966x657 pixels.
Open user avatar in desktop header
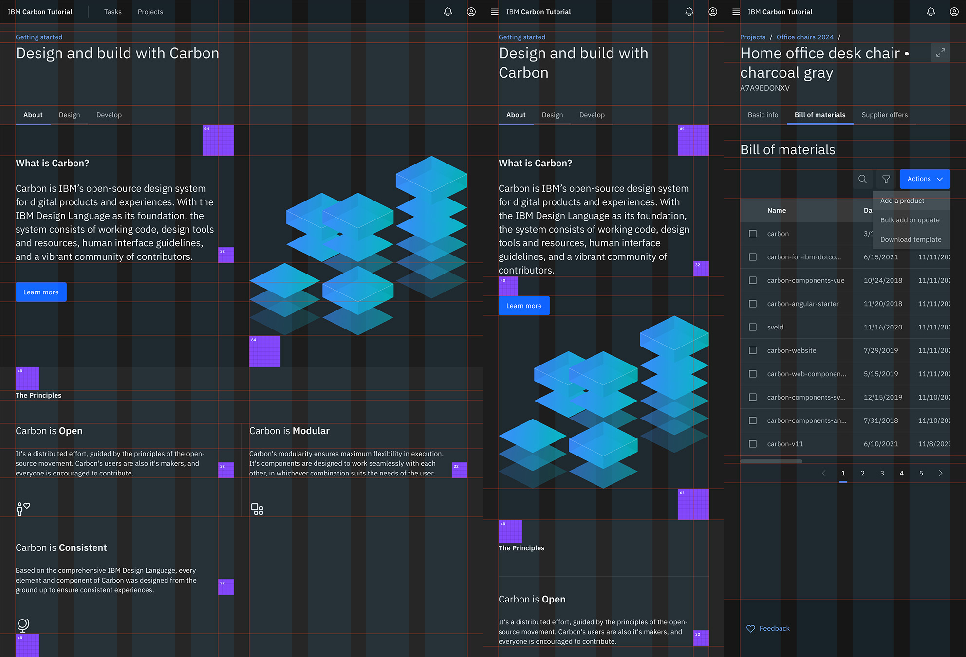pos(471,12)
